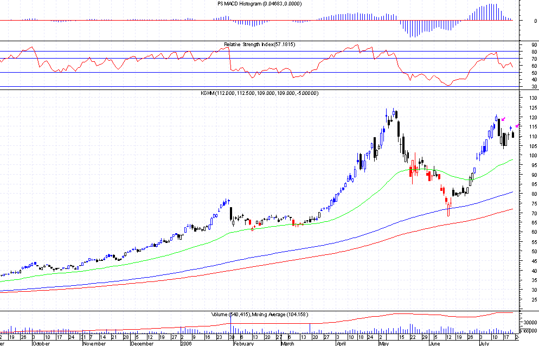539x346 pixels.
Task: Select the October label on the date axis
Action: [x=41, y=343]
